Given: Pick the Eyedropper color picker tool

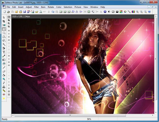Looking at the screenshot, I should point(4,56).
